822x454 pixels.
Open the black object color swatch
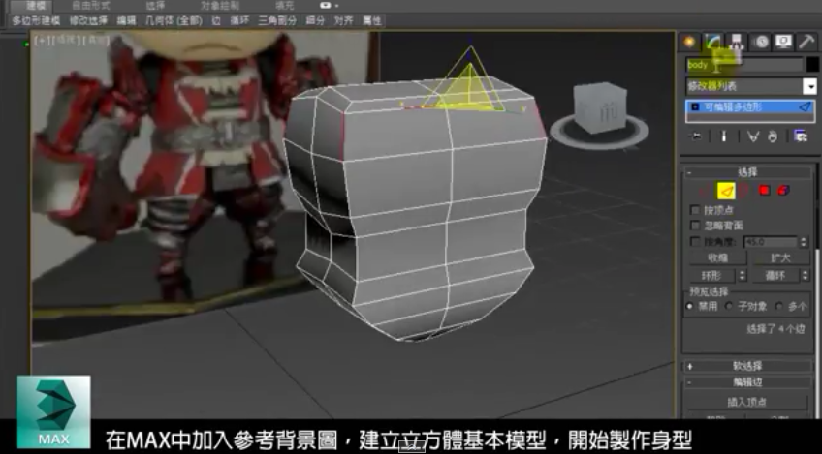pyautogui.click(x=812, y=65)
